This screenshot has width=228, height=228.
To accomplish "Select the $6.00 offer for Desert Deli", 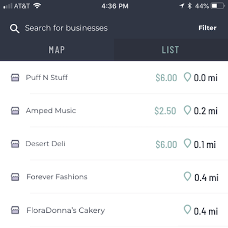I will (x=166, y=144).
